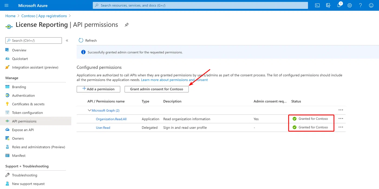Click the Troubleshooting wrench icon

coord(7,175)
